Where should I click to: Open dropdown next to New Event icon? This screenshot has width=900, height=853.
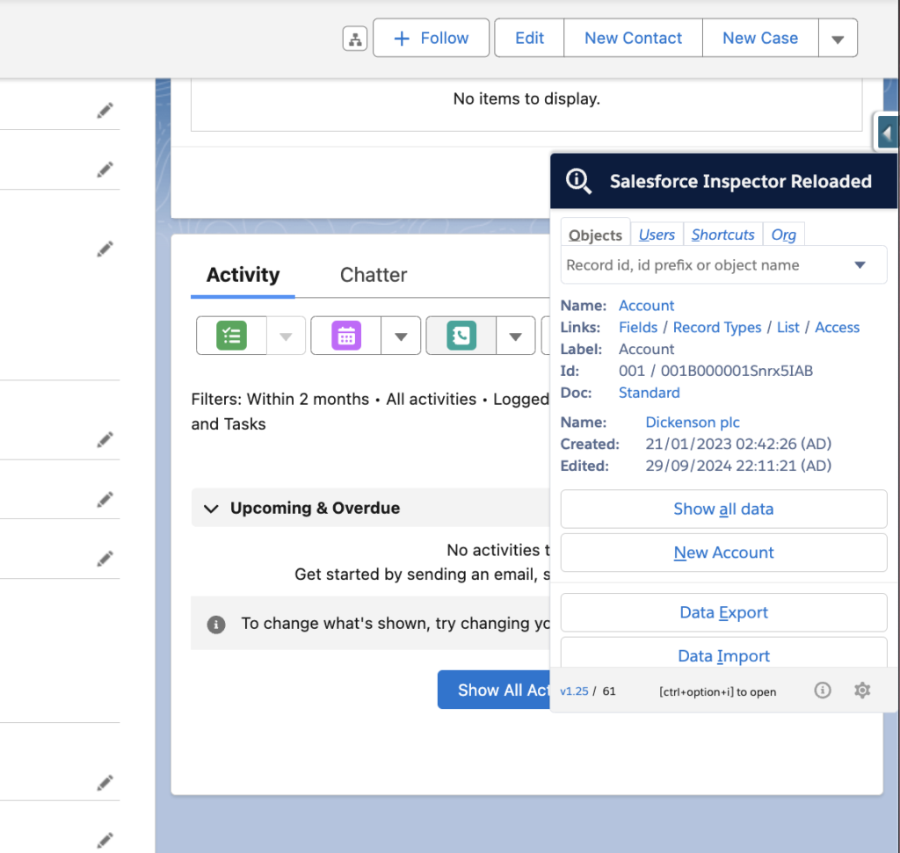(x=401, y=336)
